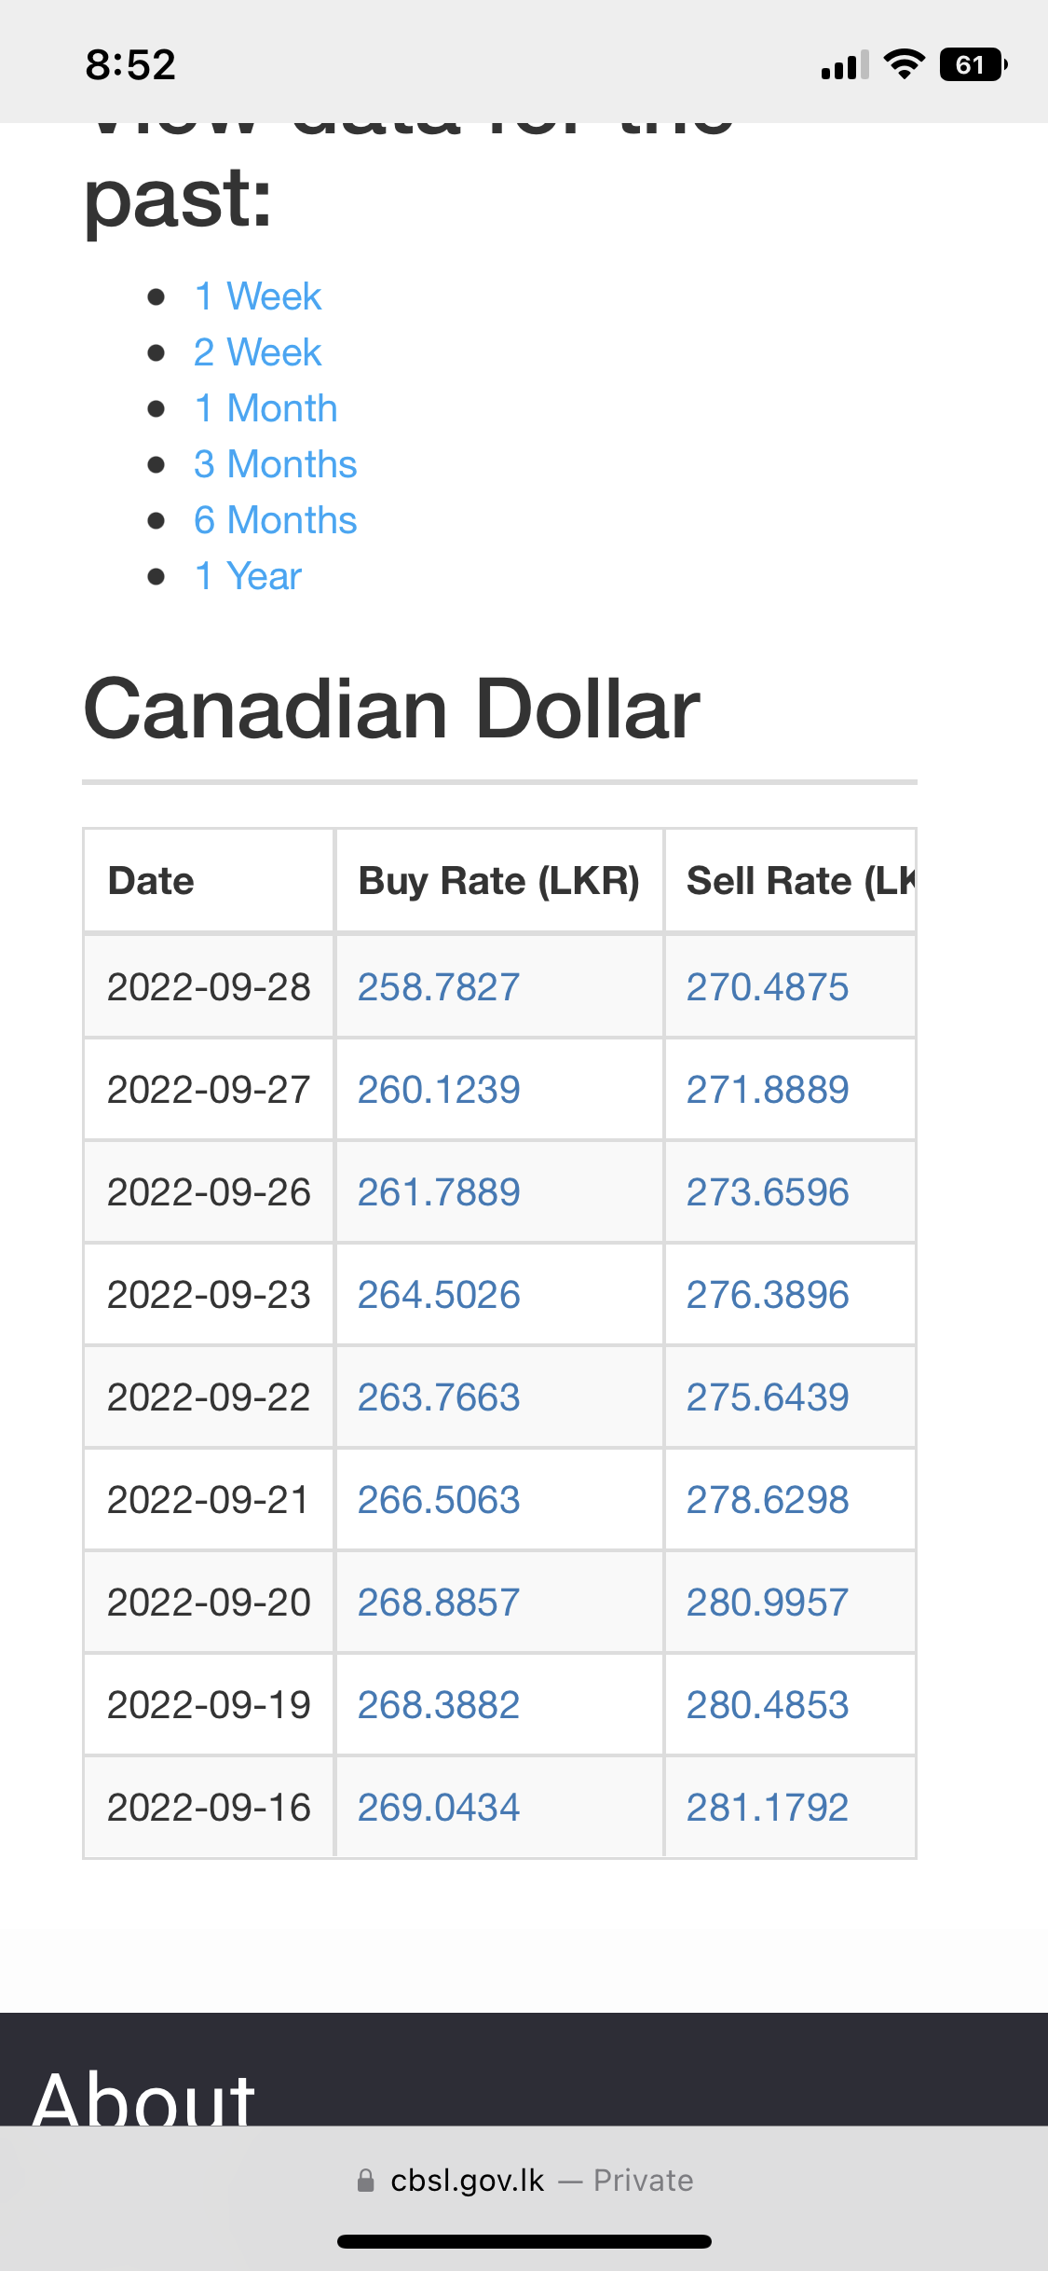1048x2271 pixels.
Task: Open the 2 Week data link
Action: click(257, 352)
